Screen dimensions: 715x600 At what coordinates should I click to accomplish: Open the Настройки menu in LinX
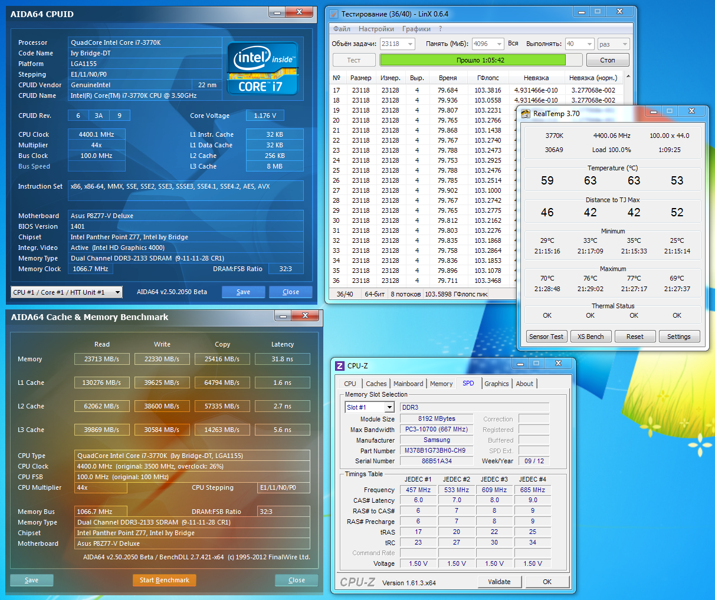coord(376,29)
